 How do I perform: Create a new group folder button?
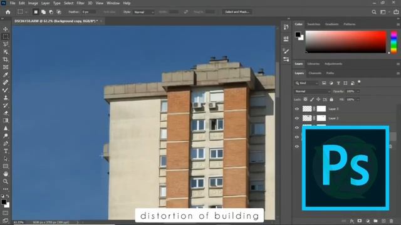(x=375, y=221)
